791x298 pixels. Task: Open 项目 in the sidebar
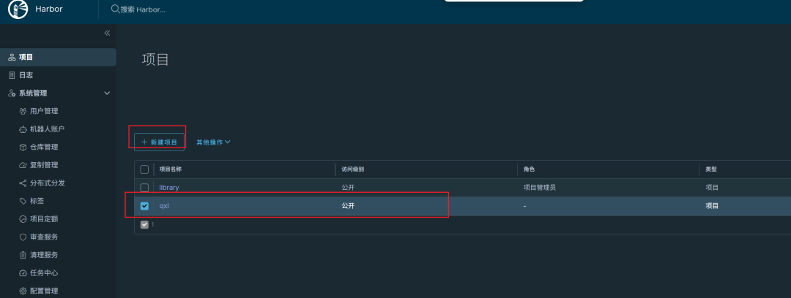click(x=58, y=58)
